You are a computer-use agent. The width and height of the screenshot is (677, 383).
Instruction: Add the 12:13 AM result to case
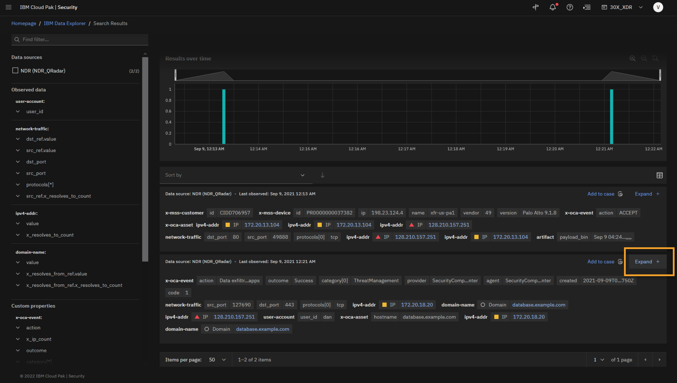click(605, 194)
